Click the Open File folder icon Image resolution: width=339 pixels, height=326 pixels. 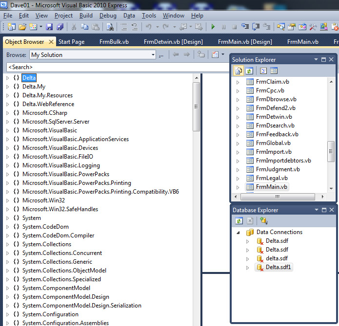[x=22, y=27]
